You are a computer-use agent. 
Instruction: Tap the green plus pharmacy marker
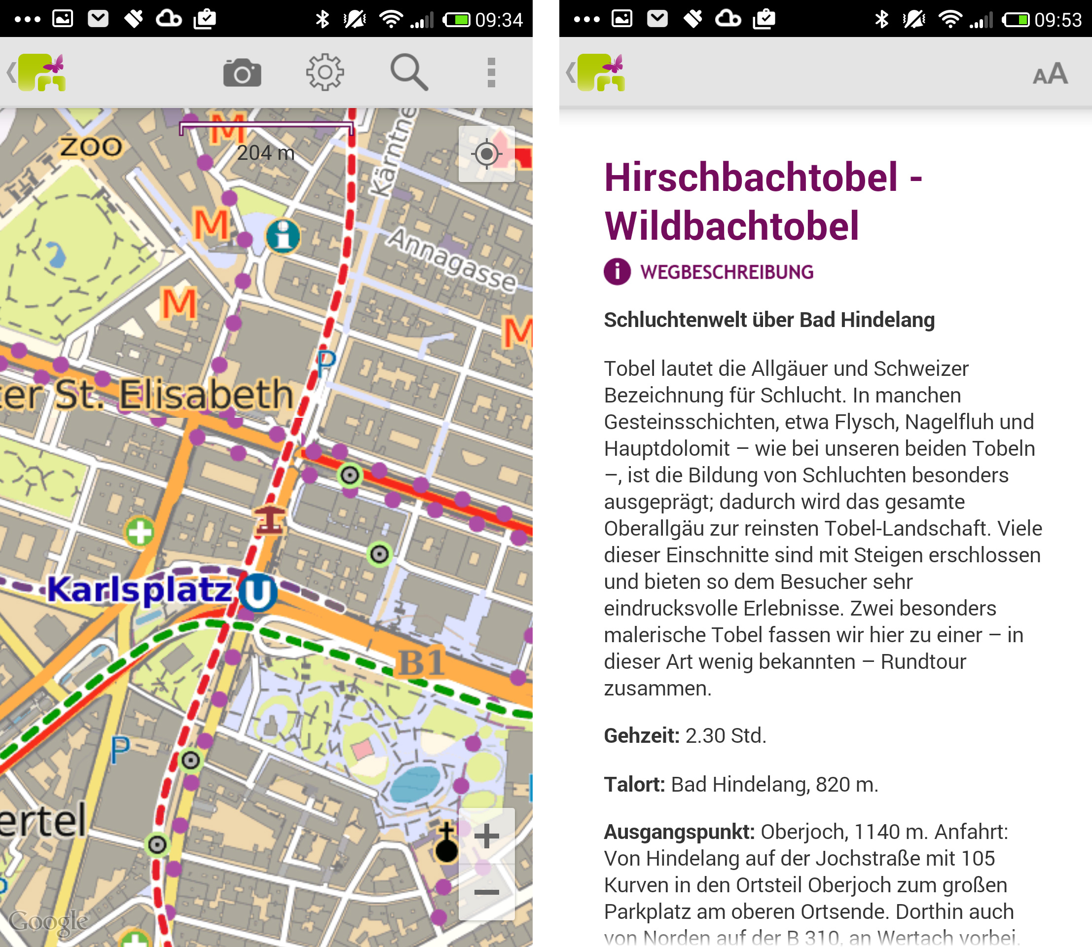coord(140,531)
